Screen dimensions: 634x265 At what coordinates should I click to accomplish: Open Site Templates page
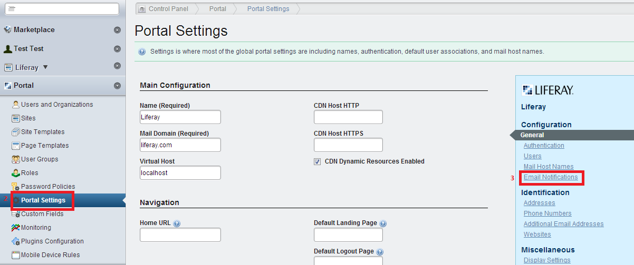pos(43,132)
